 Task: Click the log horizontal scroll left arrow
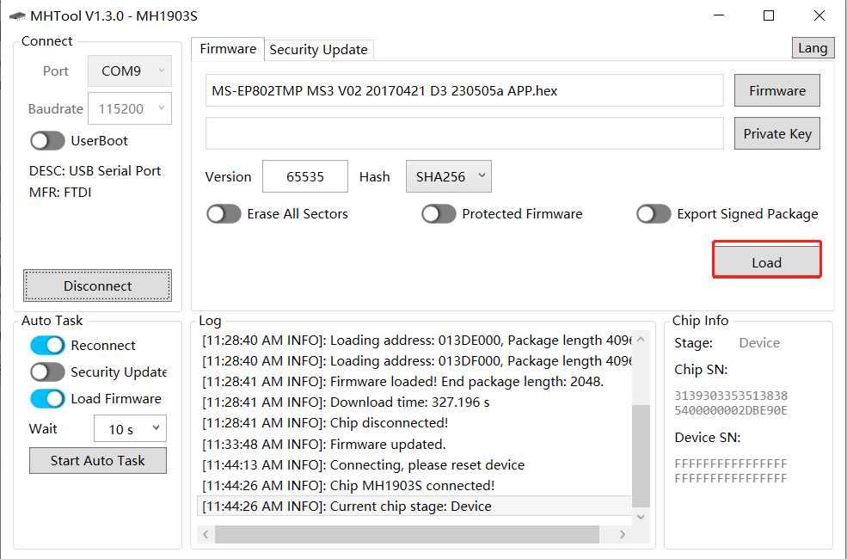click(x=206, y=535)
